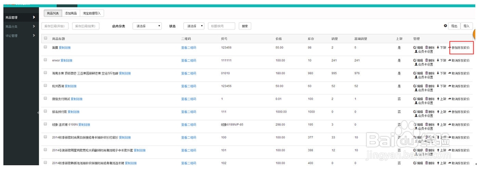Focus the 库存区间(结束) input field

pyautogui.click(x=86, y=26)
